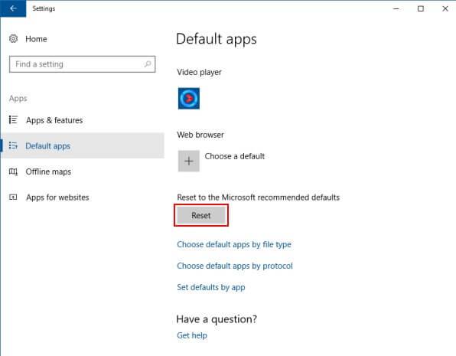Image resolution: width=456 pixels, height=356 pixels.
Task: Click the video player app icon
Action: pyautogui.click(x=189, y=99)
